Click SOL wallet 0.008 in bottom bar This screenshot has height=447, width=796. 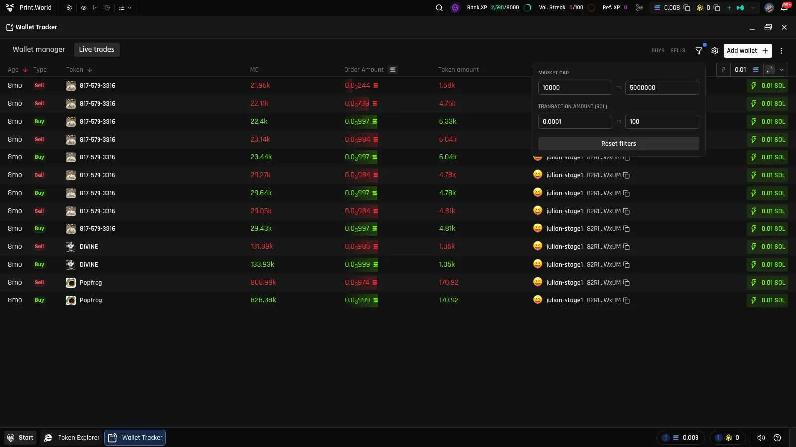pos(680,438)
